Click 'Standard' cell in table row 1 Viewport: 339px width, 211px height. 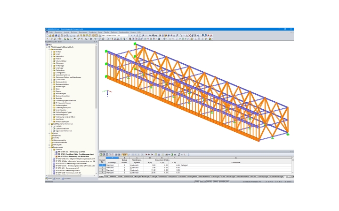click(x=112, y=166)
